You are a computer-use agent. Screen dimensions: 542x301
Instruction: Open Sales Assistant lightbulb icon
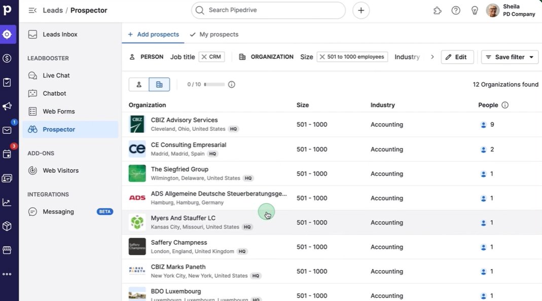tap(475, 10)
